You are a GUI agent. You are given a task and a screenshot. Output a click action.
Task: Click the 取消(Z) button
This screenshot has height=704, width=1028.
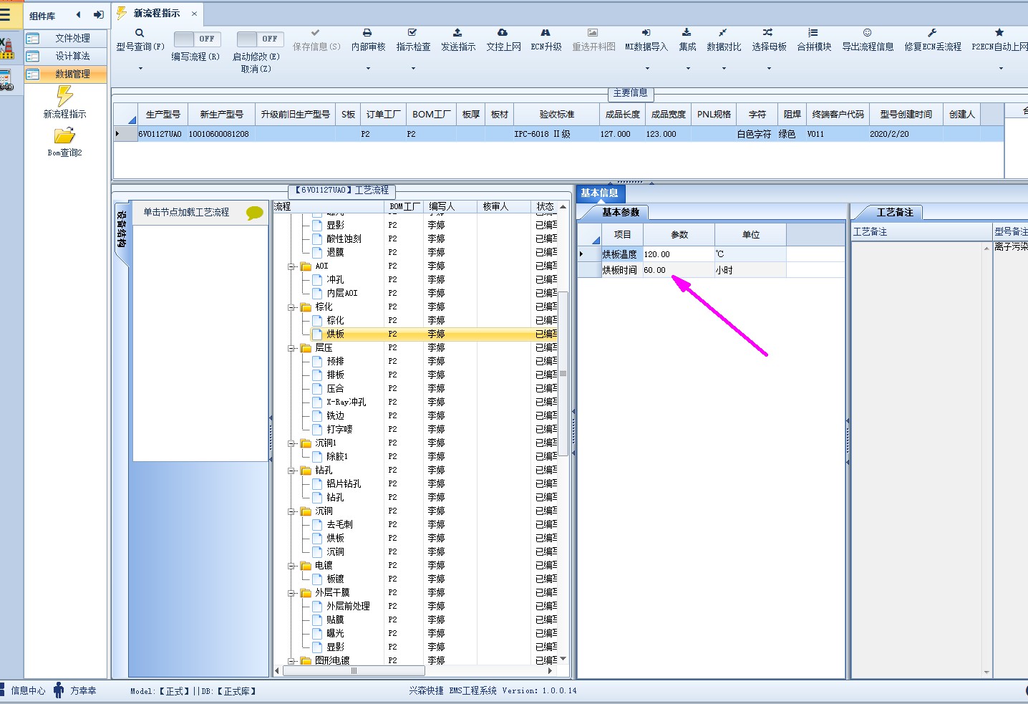[x=256, y=69]
